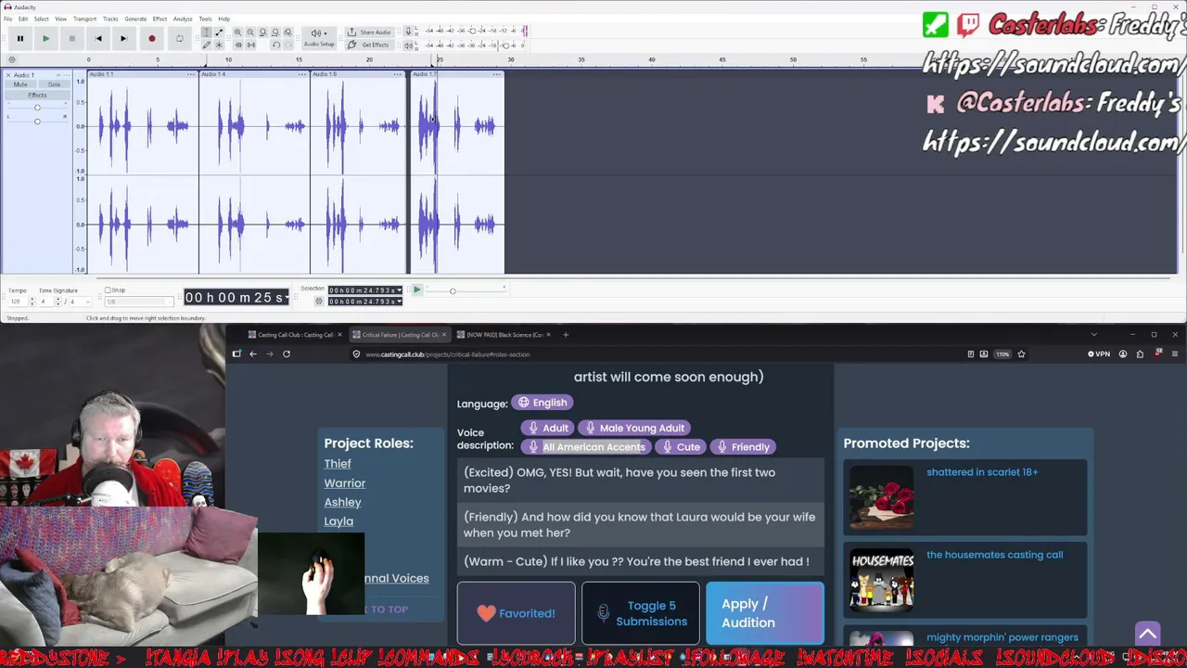Close the Audio 1 track
This screenshot has height=668, width=1187.
[8, 75]
